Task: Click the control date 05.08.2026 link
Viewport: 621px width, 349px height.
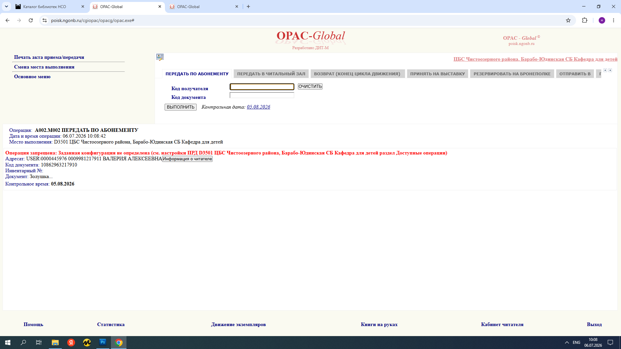Action: (x=258, y=107)
